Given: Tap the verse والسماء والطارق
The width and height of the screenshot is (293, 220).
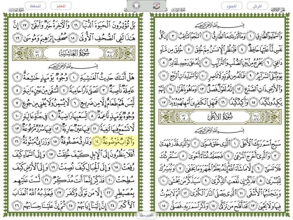Looking at the screenshot, I should (x=268, y=36).
